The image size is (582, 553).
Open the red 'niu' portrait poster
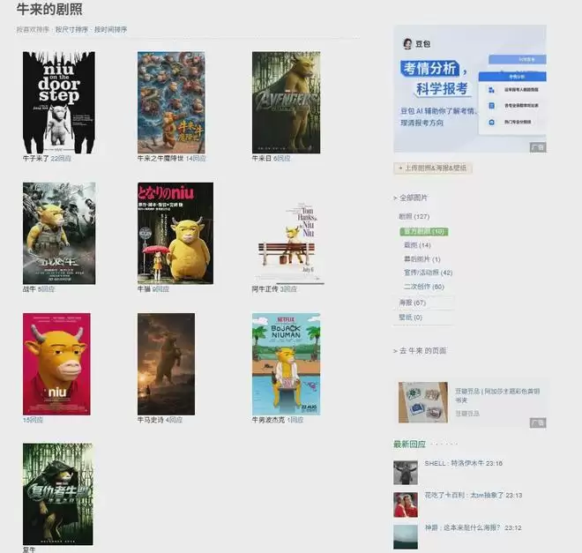coord(56,363)
